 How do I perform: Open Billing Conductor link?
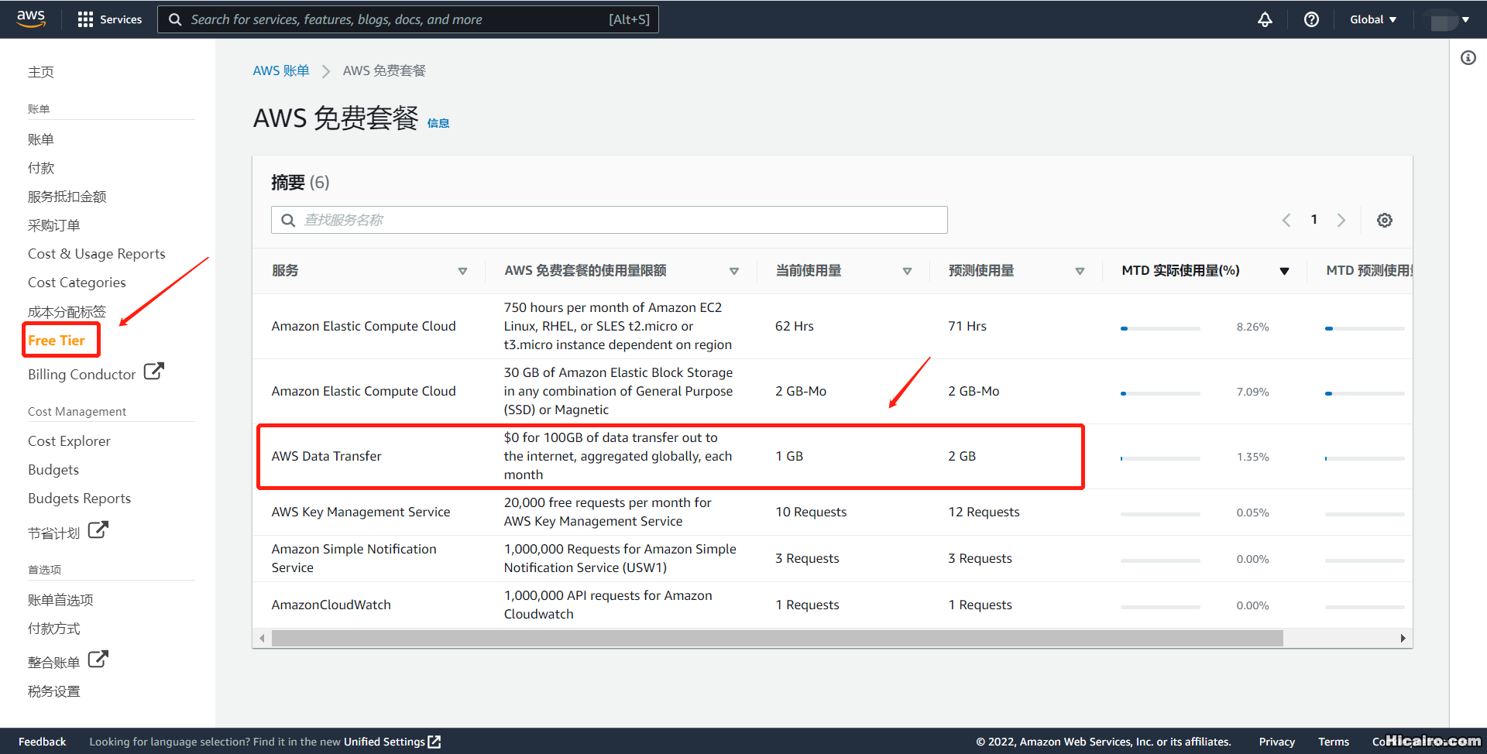pos(82,375)
